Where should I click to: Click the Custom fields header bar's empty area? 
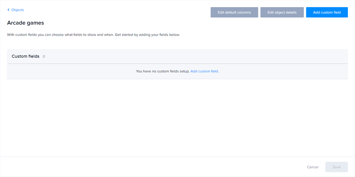(x=195, y=57)
